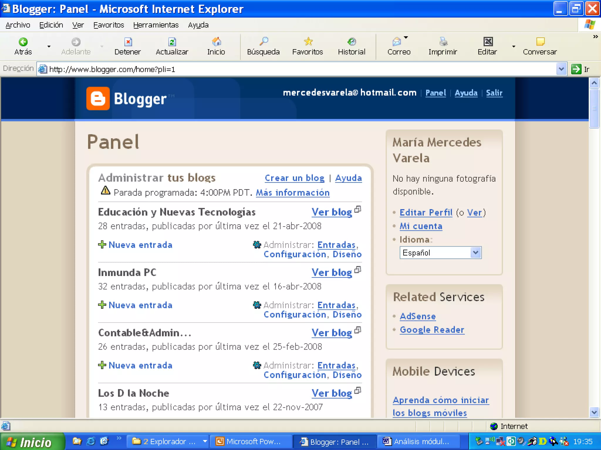
Task: Expand the Idioma Español dropdown
Action: pyautogui.click(x=475, y=253)
